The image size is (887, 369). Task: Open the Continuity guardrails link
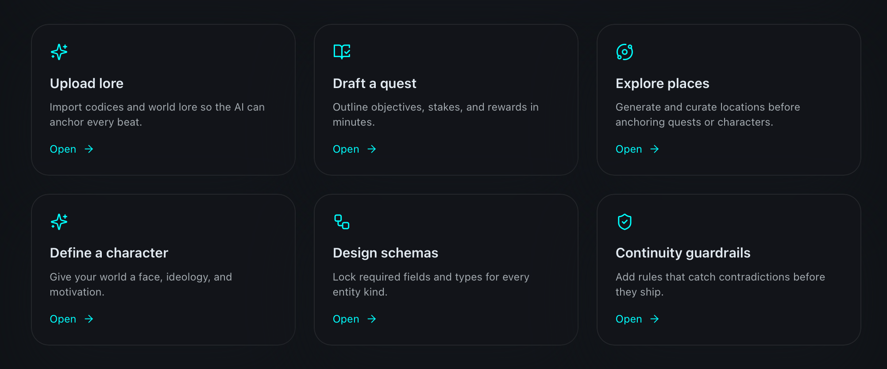(629, 319)
